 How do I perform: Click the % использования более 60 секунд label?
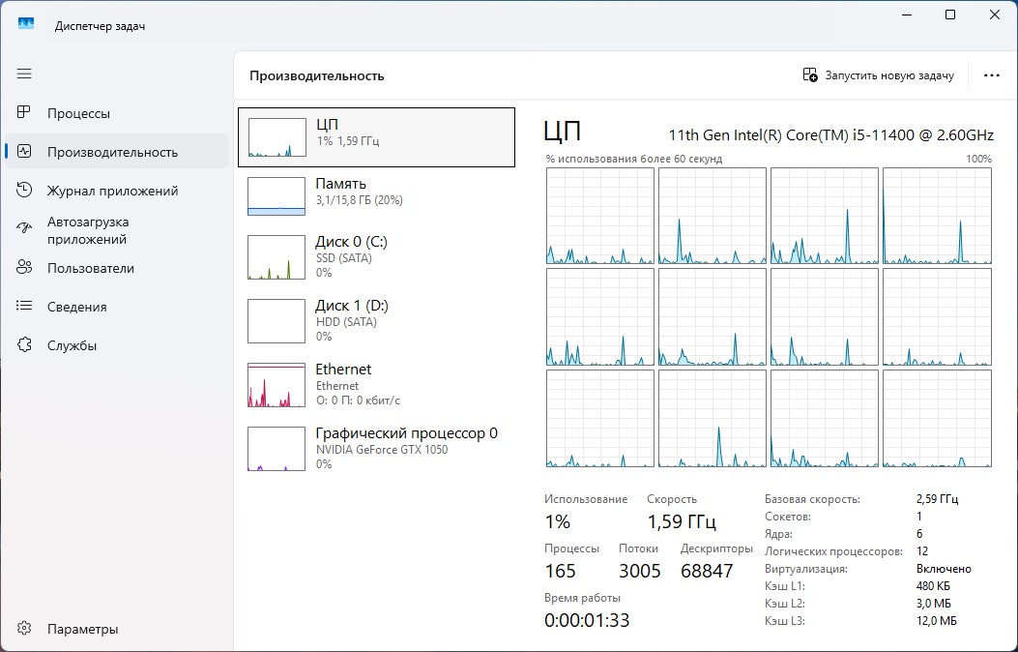pos(633,159)
